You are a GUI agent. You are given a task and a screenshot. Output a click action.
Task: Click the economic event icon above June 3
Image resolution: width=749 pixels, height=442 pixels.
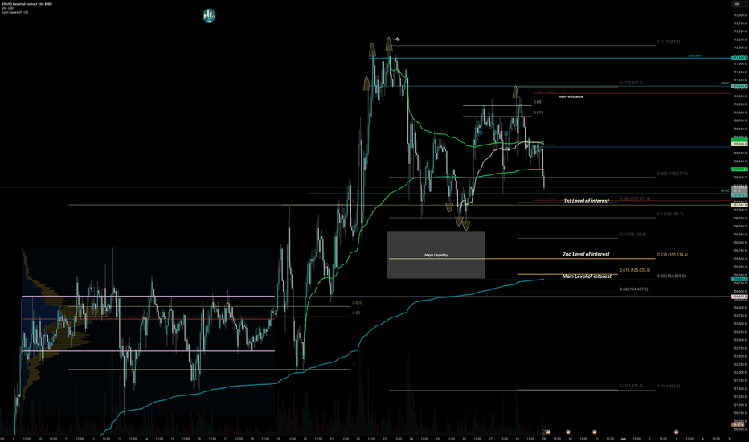point(676,432)
